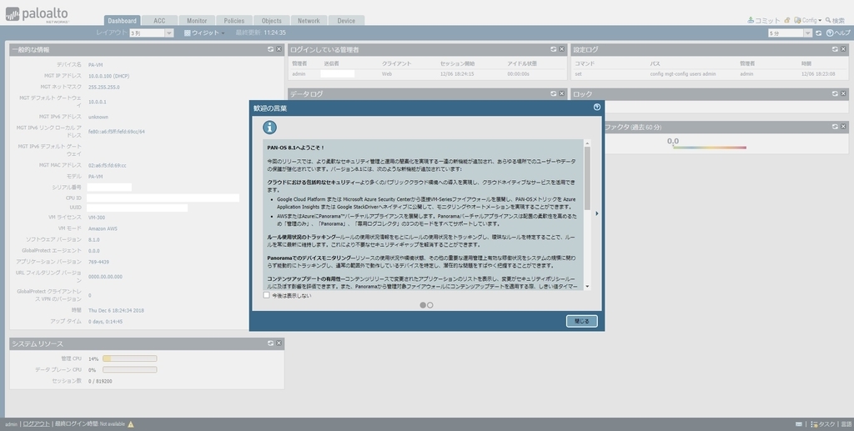Open the 検索 search tool

tap(835, 20)
